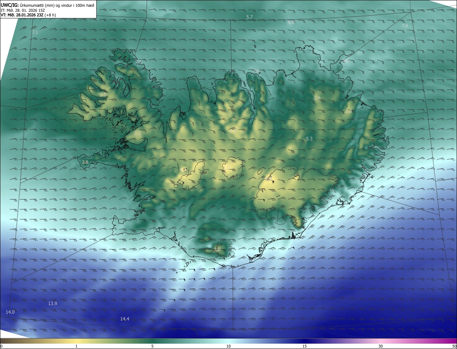Click the yellow section of the color scale
The width and height of the screenshot is (457, 349).
point(76,341)
